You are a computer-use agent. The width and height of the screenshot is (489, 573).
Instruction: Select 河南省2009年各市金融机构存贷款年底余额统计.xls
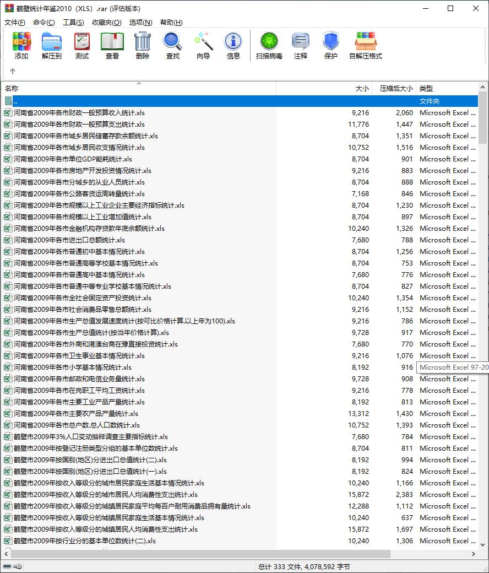89,229
